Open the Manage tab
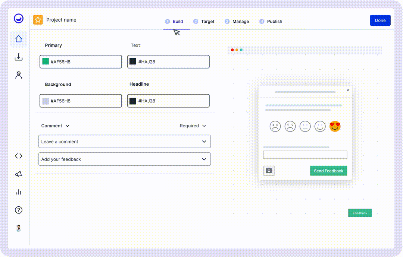This screenshot has width=403, height=257. pos(240,21)
